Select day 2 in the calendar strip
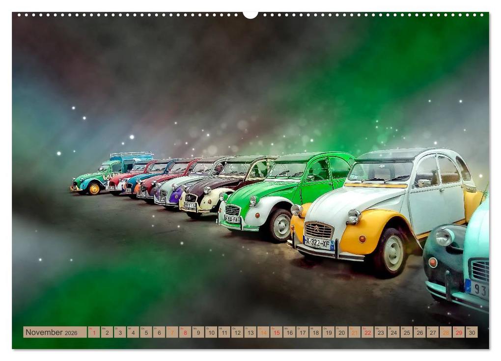 click(x=107, y=332)
